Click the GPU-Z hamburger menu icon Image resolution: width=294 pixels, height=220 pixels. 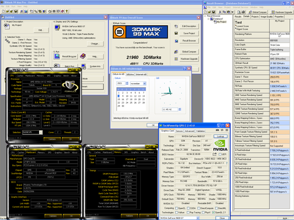tap(227, 130)
